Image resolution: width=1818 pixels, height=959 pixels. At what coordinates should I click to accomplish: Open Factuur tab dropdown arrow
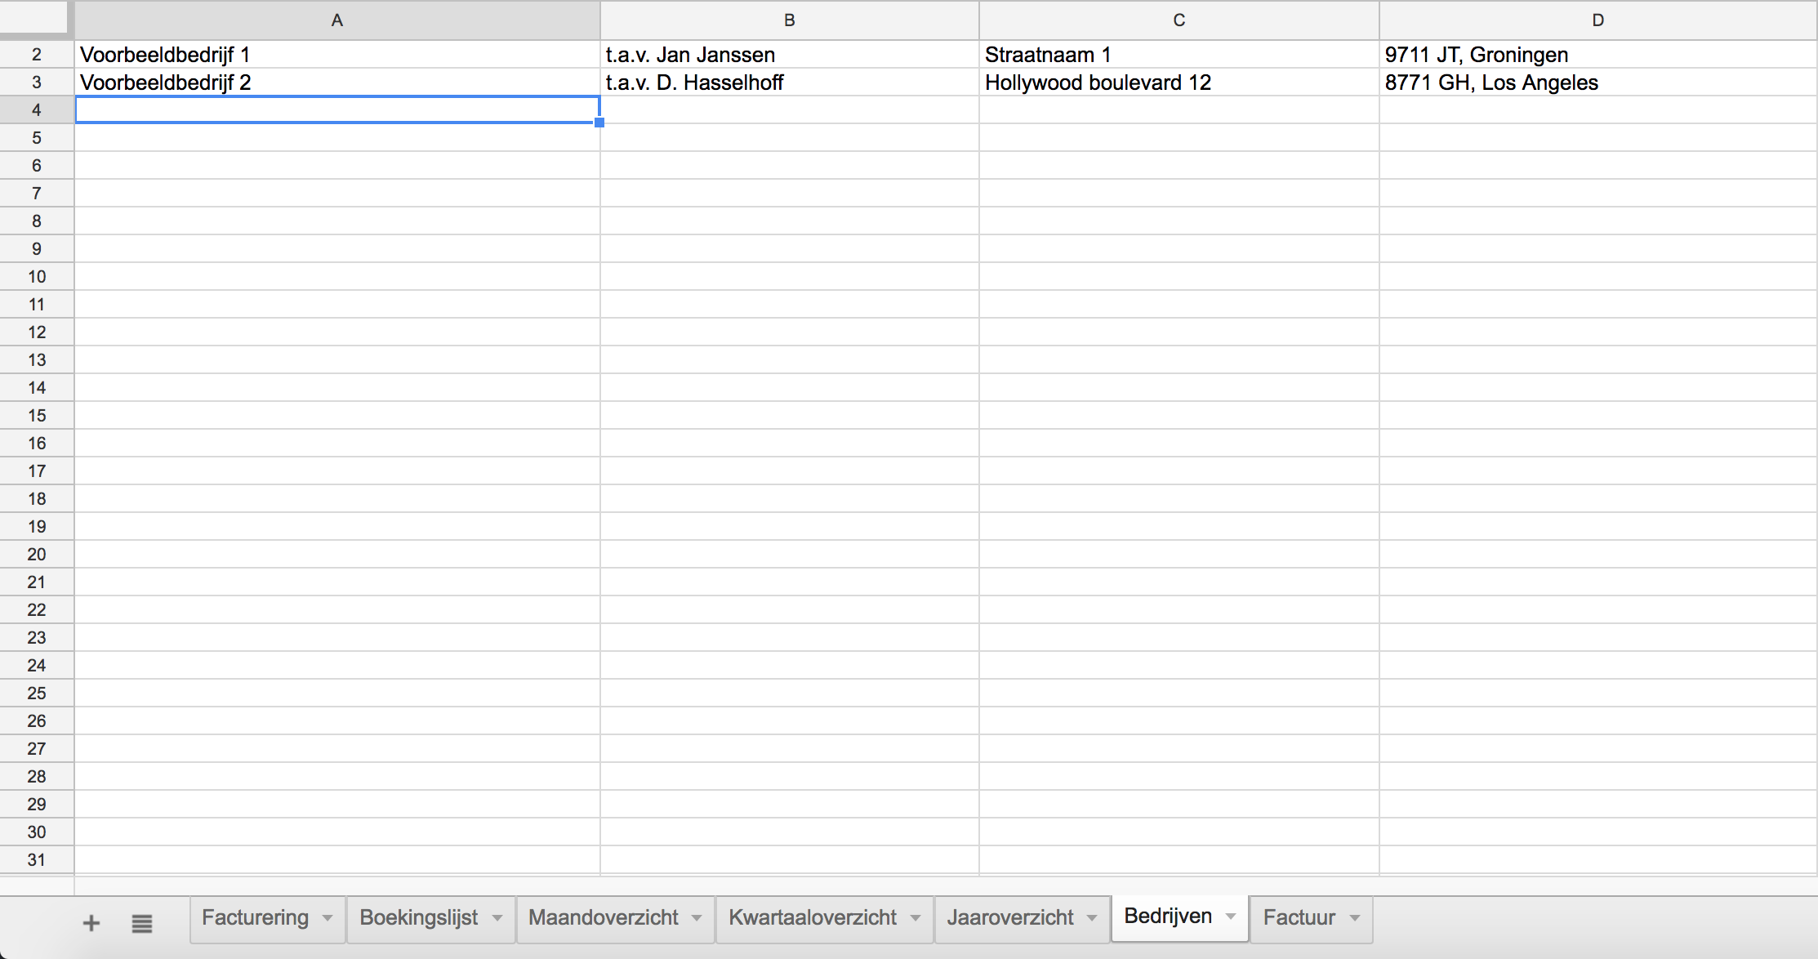1355,918
